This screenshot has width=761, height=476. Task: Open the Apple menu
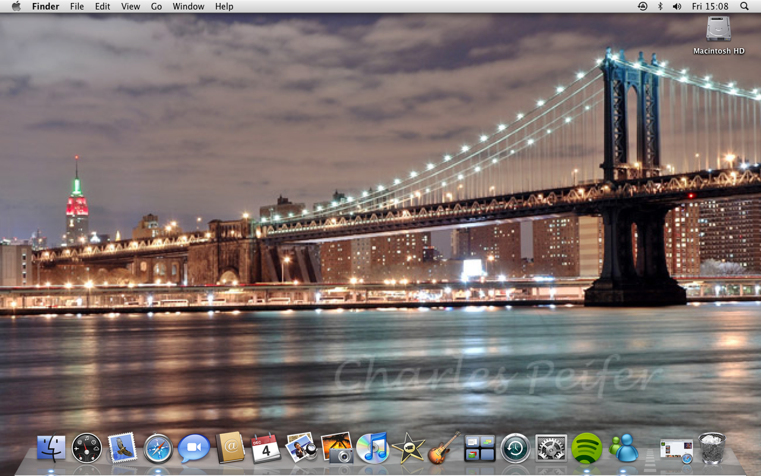16,7
